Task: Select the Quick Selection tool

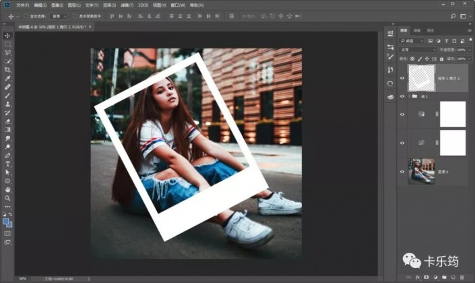Action: (x=7, y=61)
